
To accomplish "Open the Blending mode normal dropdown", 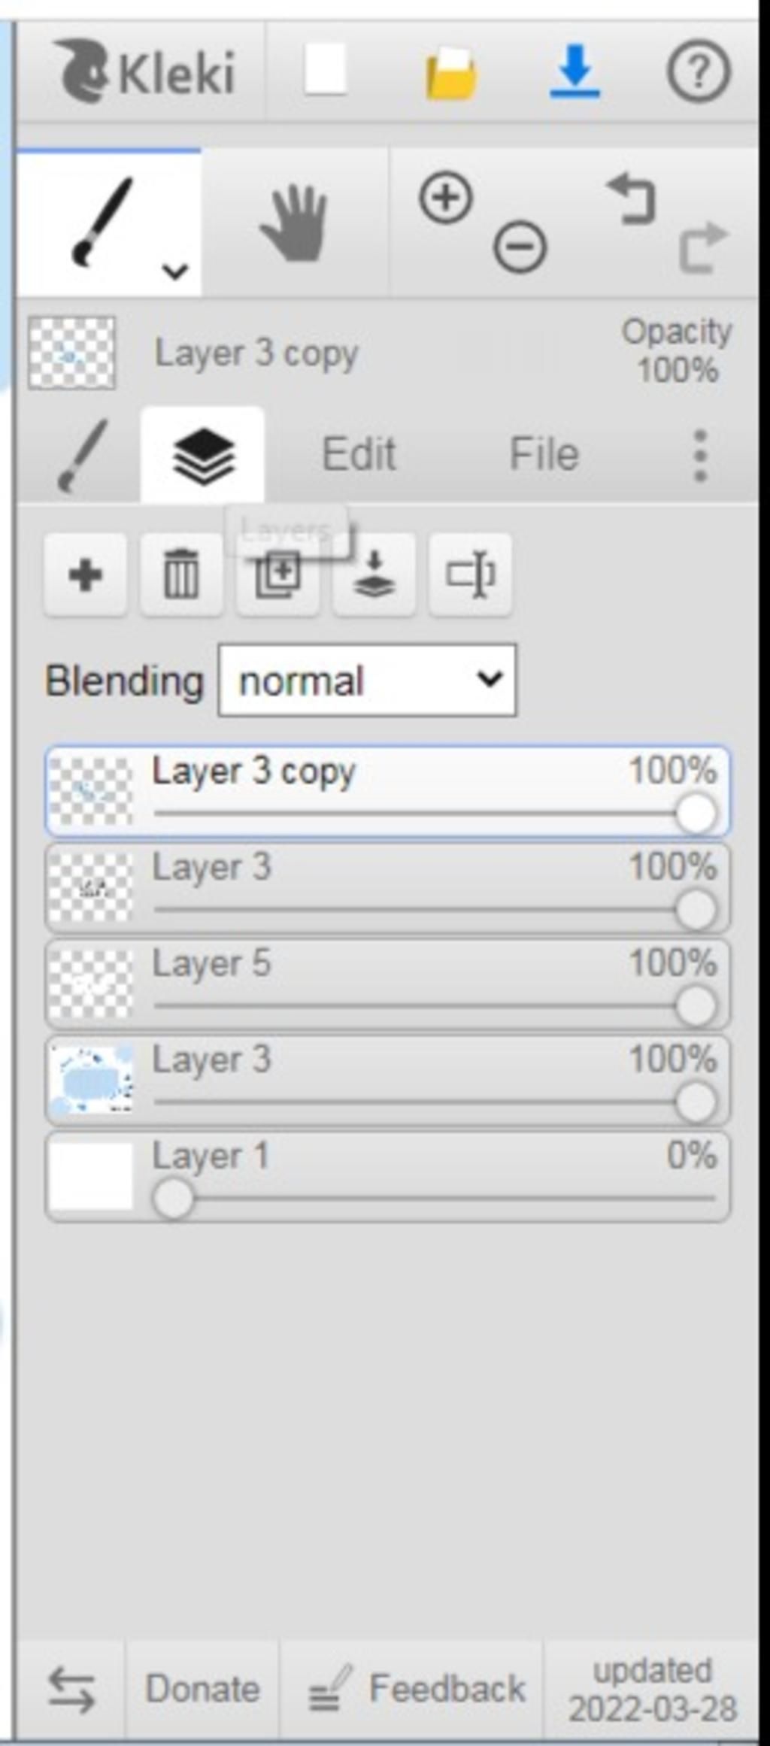I will (x=367, y=680).
